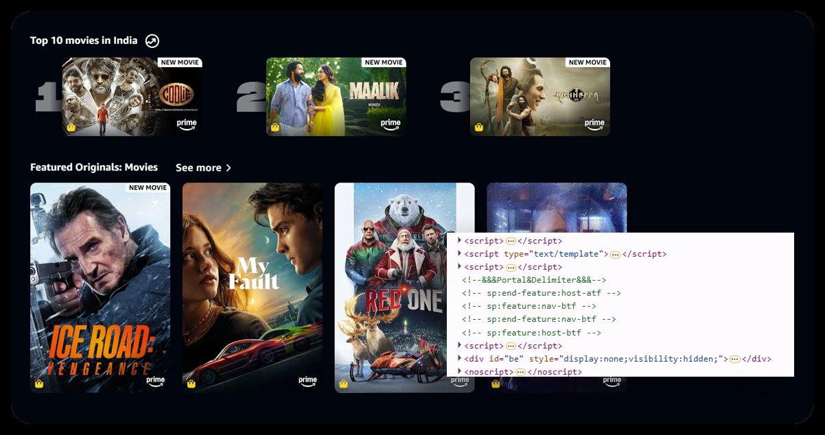Click the prime logo on My Fault poster
Screen dimensions: 825x435
tap(307, 381)
